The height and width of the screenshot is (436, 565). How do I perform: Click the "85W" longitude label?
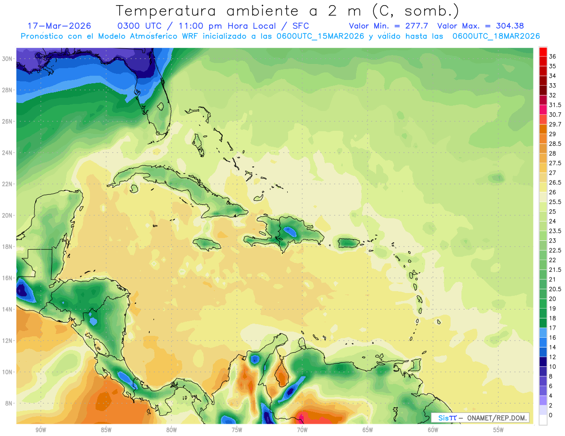pyautogui.click(x=106, y=430)
